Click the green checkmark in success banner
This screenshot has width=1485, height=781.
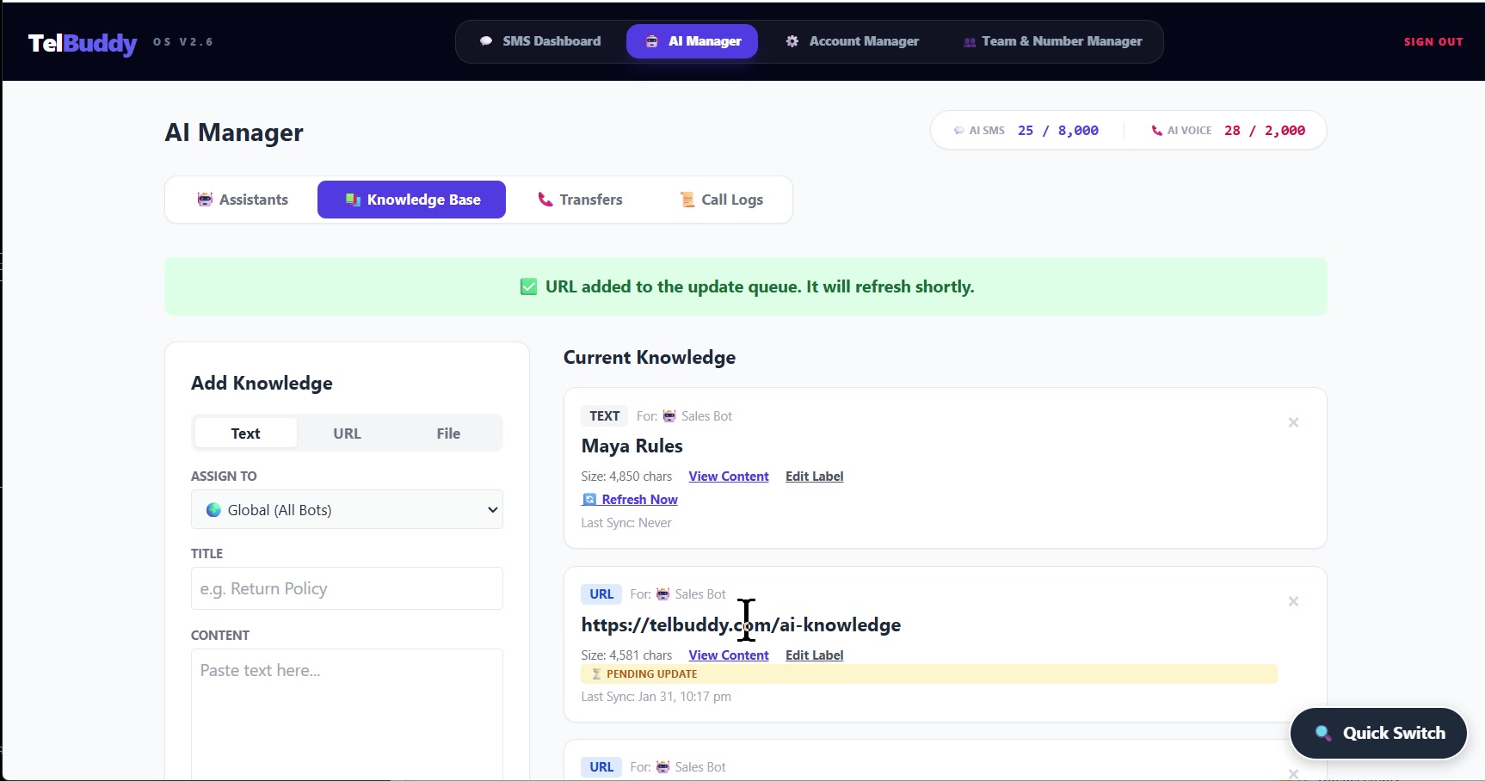click(528, 287)
